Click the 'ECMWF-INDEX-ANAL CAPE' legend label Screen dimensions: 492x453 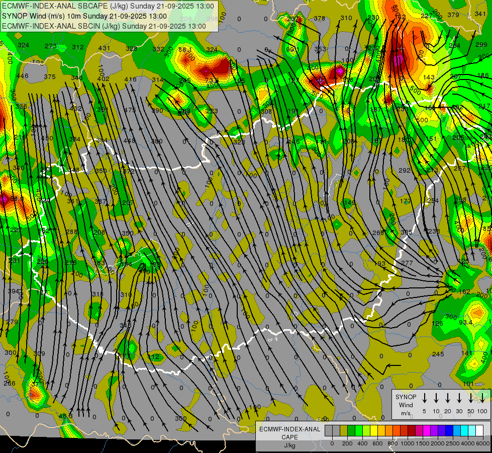(290, 433)
